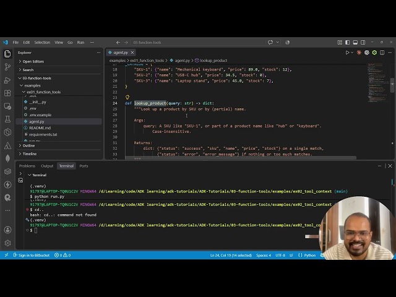
Task: Toggle the bottom panel visibility
Action: (355, 43)
